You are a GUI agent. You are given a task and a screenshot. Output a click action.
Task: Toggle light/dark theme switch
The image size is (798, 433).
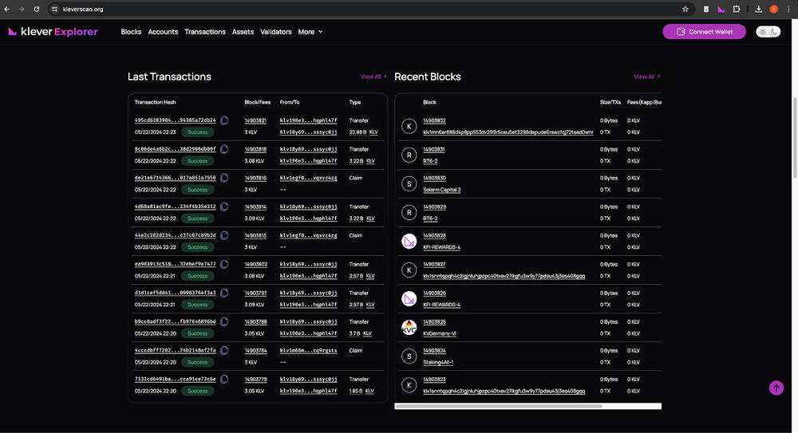coord(768,32)
